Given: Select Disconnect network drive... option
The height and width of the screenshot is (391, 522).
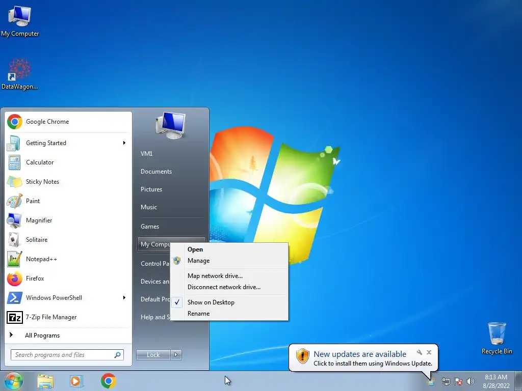Looking at the screenshot, I should point(229,287).
